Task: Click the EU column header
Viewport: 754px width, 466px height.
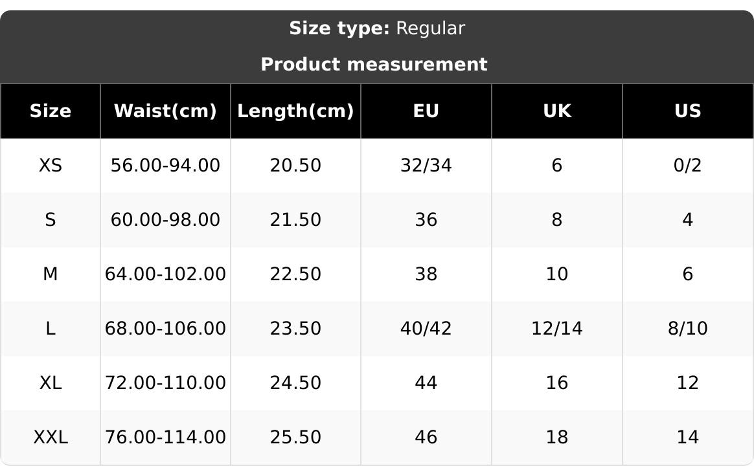Action: click(426, 111)
